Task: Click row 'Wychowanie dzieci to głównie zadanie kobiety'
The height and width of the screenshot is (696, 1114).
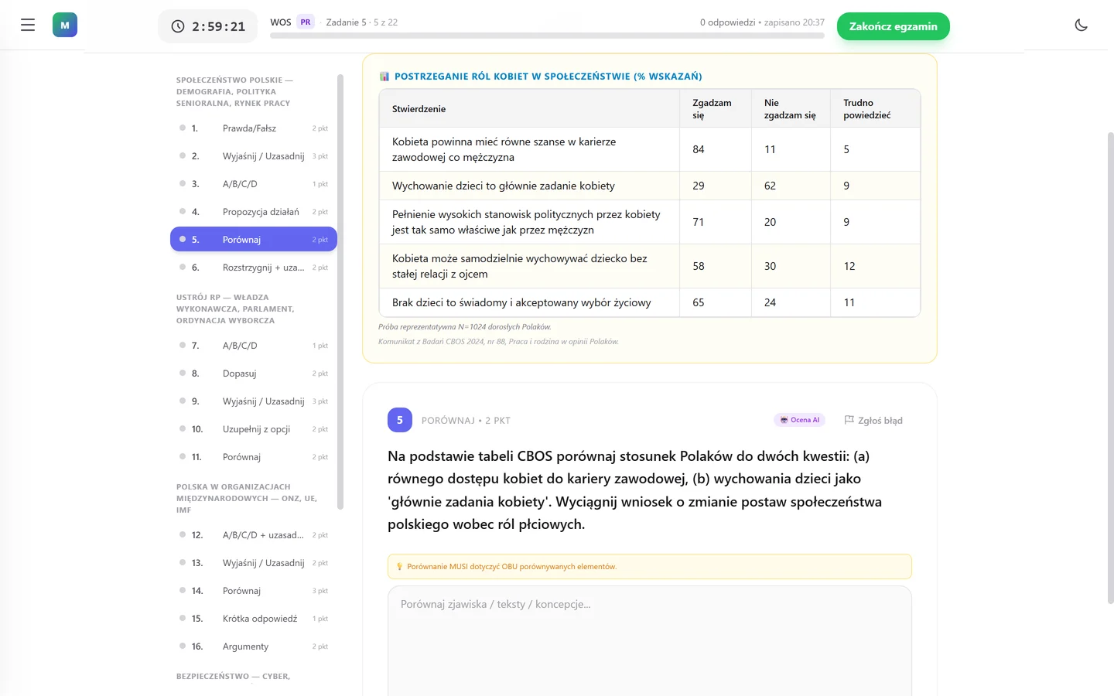Action: point(650,186)
